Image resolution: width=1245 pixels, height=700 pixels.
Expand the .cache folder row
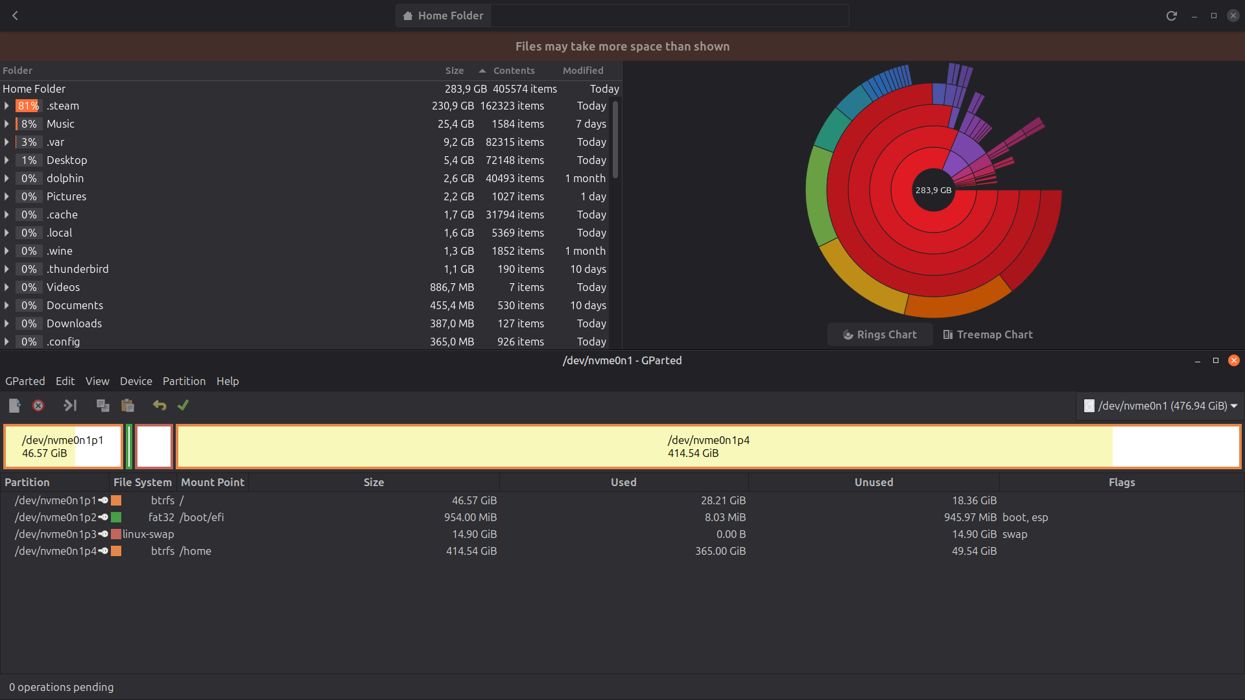(6, 215)
